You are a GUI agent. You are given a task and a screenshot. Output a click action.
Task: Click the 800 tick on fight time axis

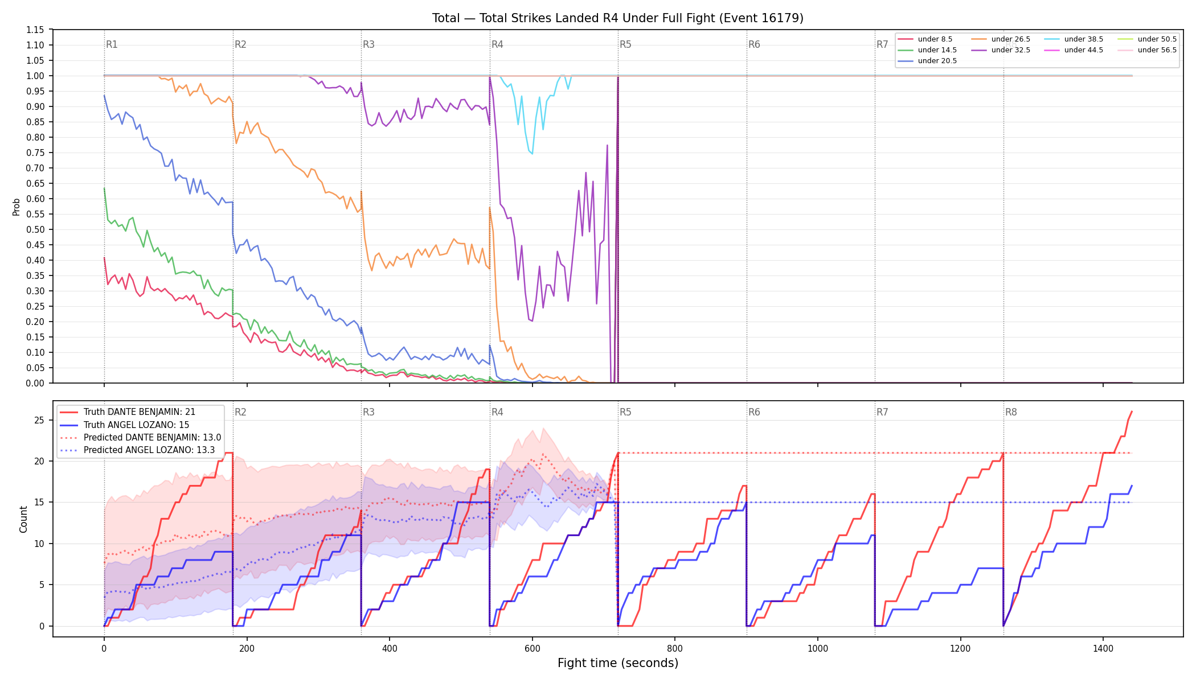[675, 648]
